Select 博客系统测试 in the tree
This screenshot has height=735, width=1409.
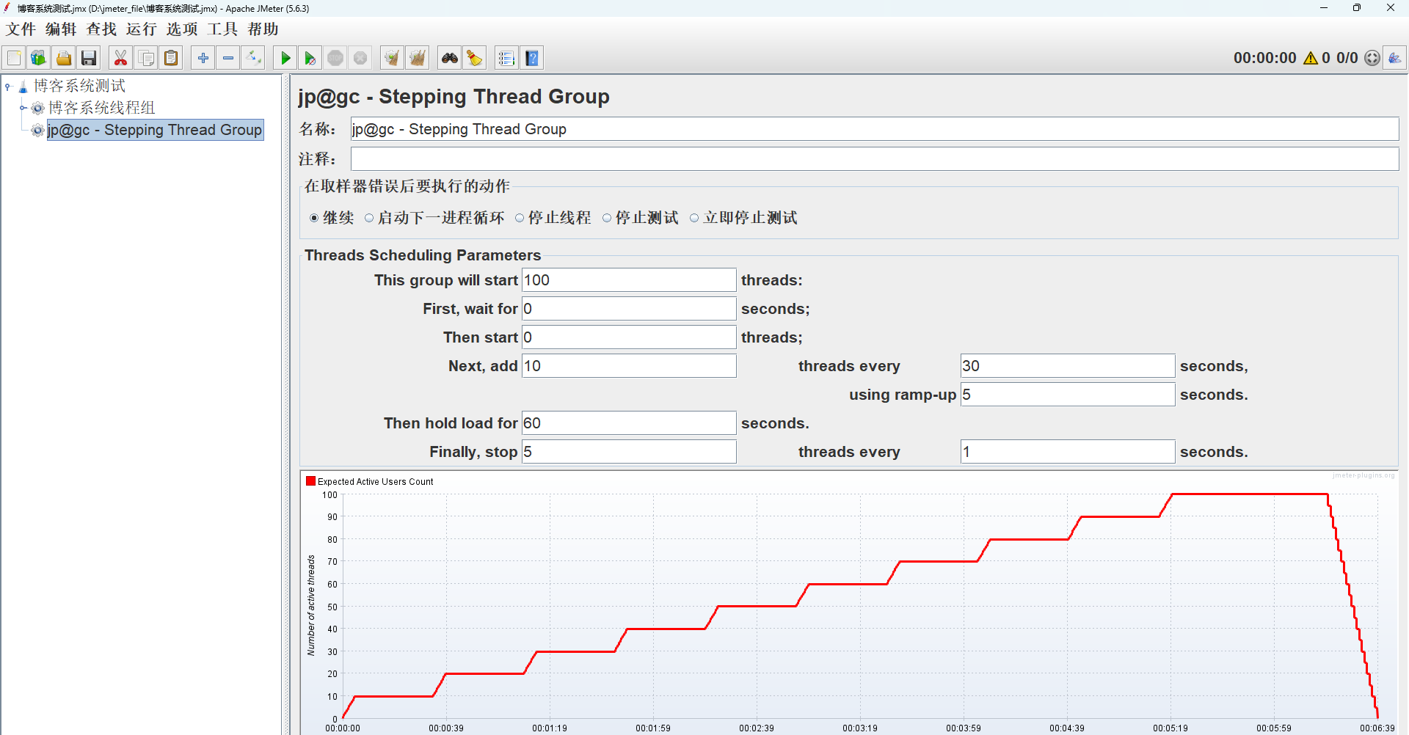[79, 87]
